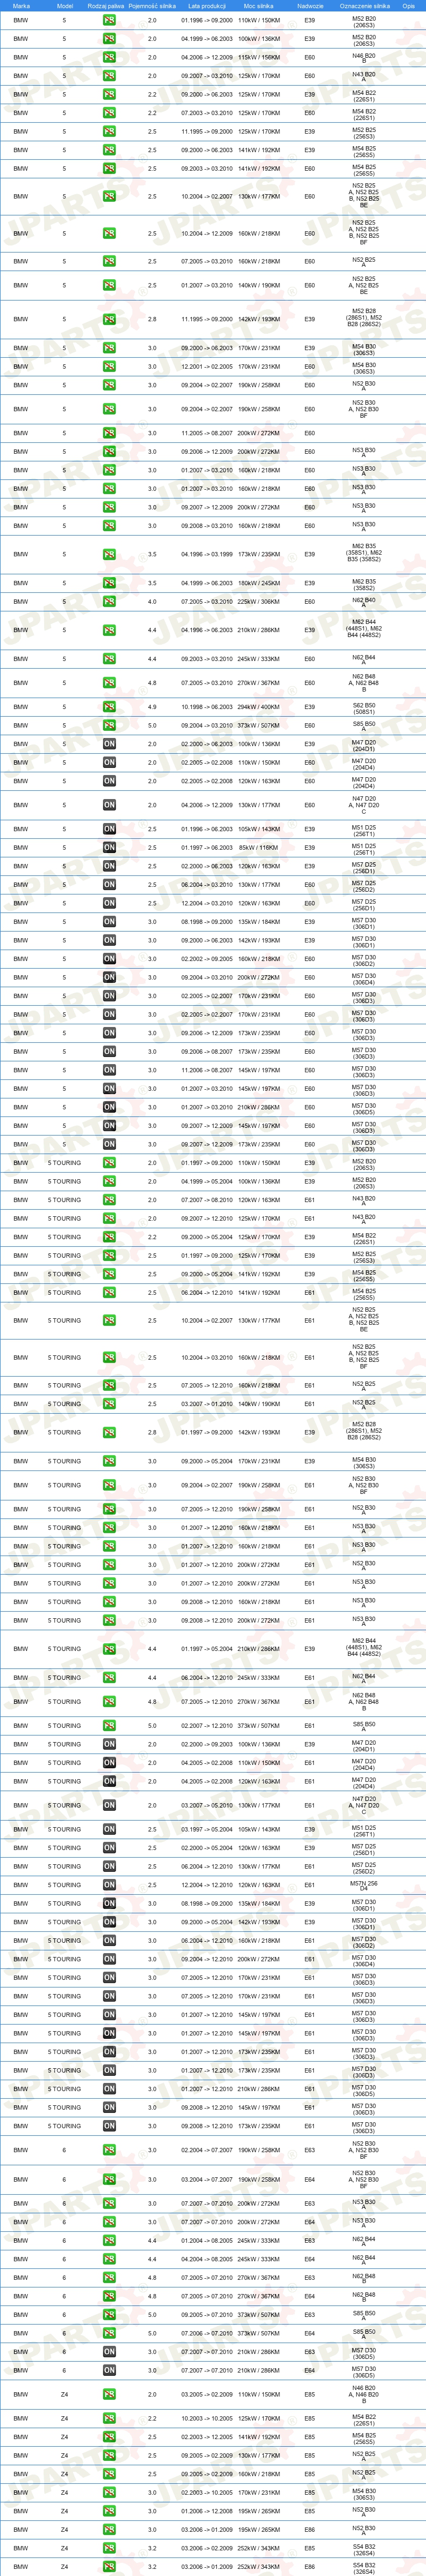Select PB icon in 225kW / 306KM row
This screenshot has width=426, height=2576.
pyautogui.click(x=109, y=602)
